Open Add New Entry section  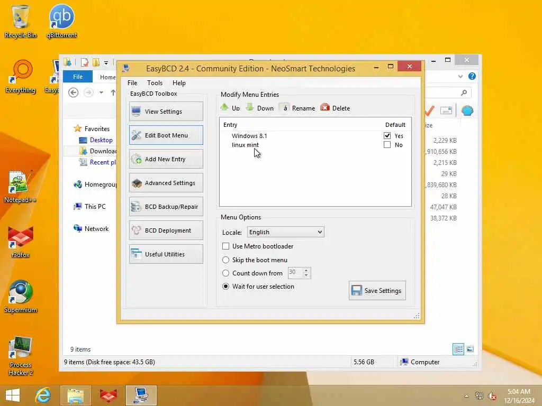click(166, 159)
